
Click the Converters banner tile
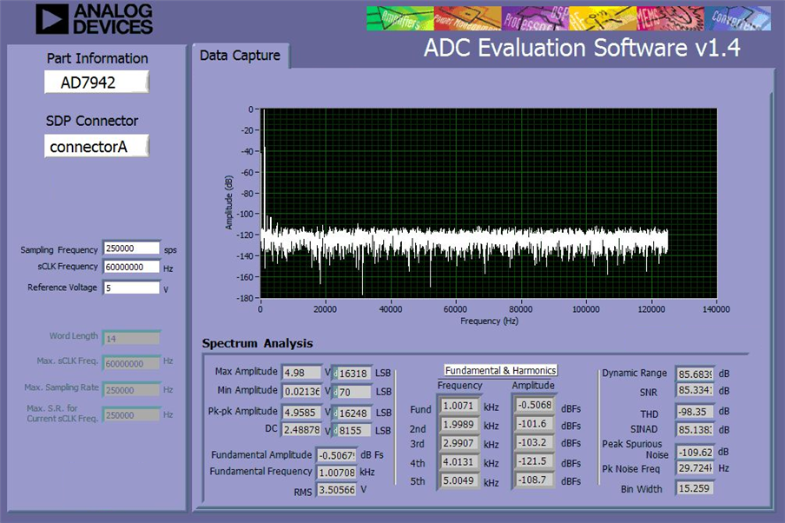click(x=738, y=18)
